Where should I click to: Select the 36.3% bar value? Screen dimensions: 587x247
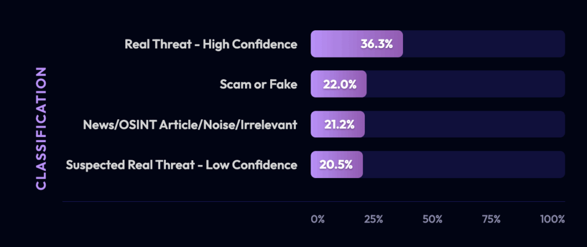tap(376, 44)
